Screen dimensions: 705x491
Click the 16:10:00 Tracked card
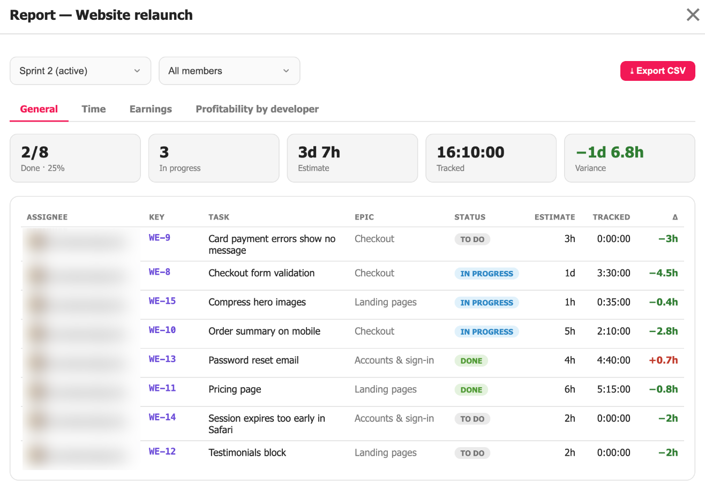(x=491, y=158)
